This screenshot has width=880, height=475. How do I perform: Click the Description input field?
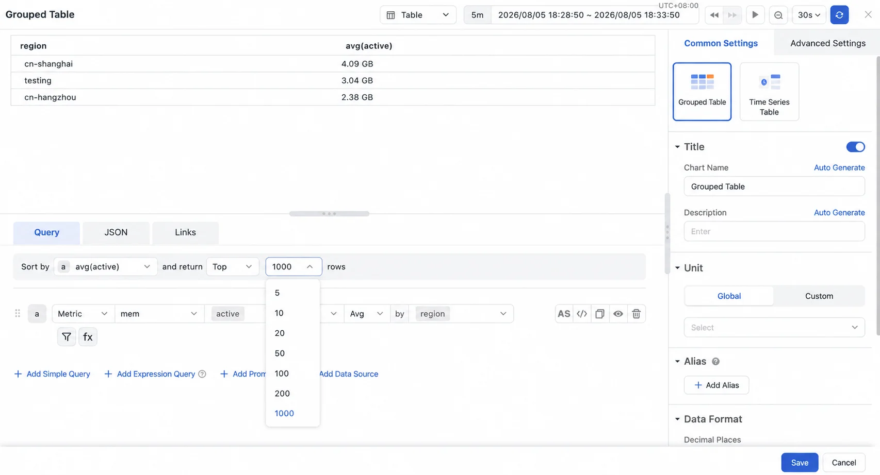(774, 231)
